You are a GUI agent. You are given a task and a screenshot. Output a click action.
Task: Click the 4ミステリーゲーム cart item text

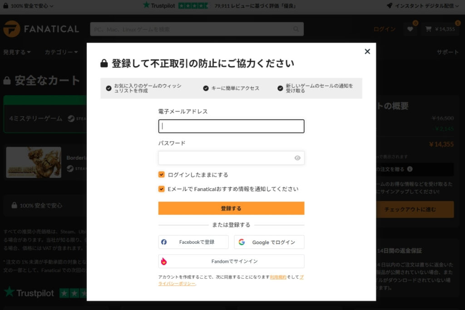[x=35, y=118]
